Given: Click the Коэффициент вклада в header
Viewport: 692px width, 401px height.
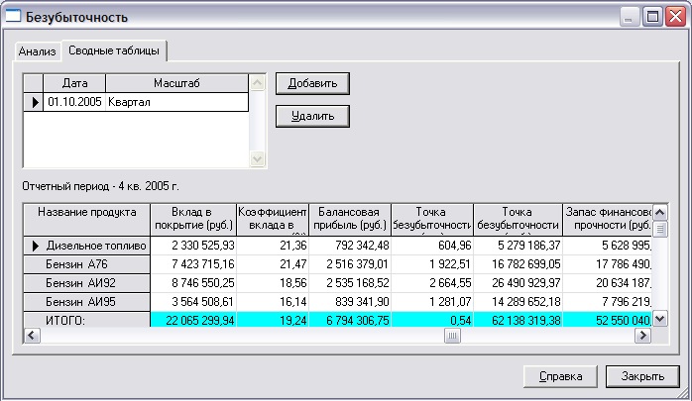Looking at the screenshot, I should pos(273,220).
